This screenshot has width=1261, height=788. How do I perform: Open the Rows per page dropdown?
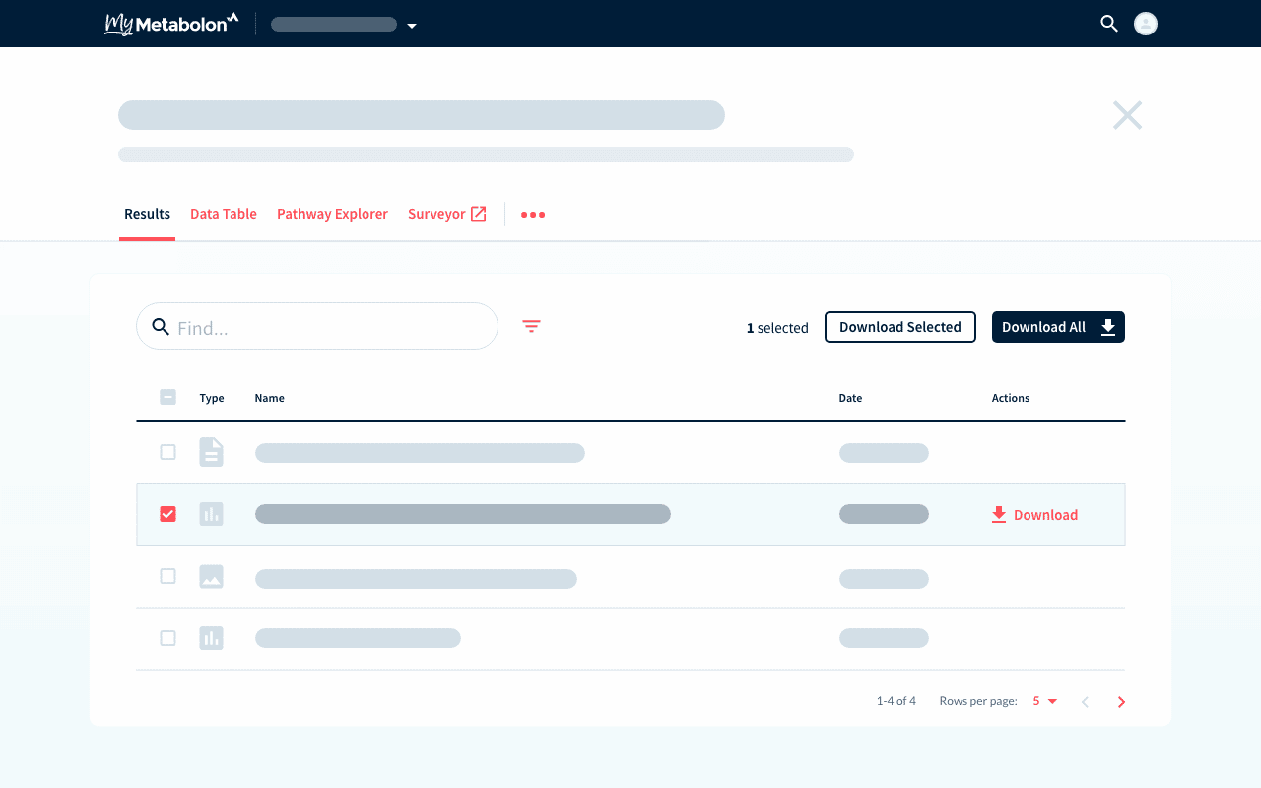(x=1044, y=701)
